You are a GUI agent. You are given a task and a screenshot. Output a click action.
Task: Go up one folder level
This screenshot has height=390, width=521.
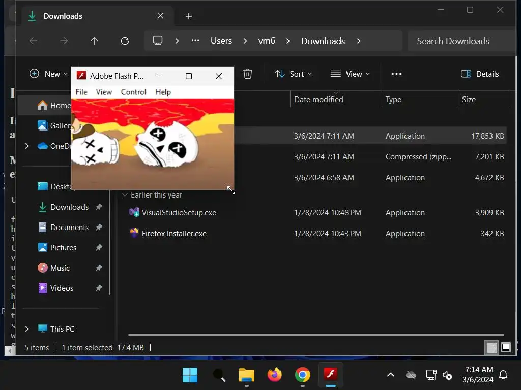tap(94, 41)
